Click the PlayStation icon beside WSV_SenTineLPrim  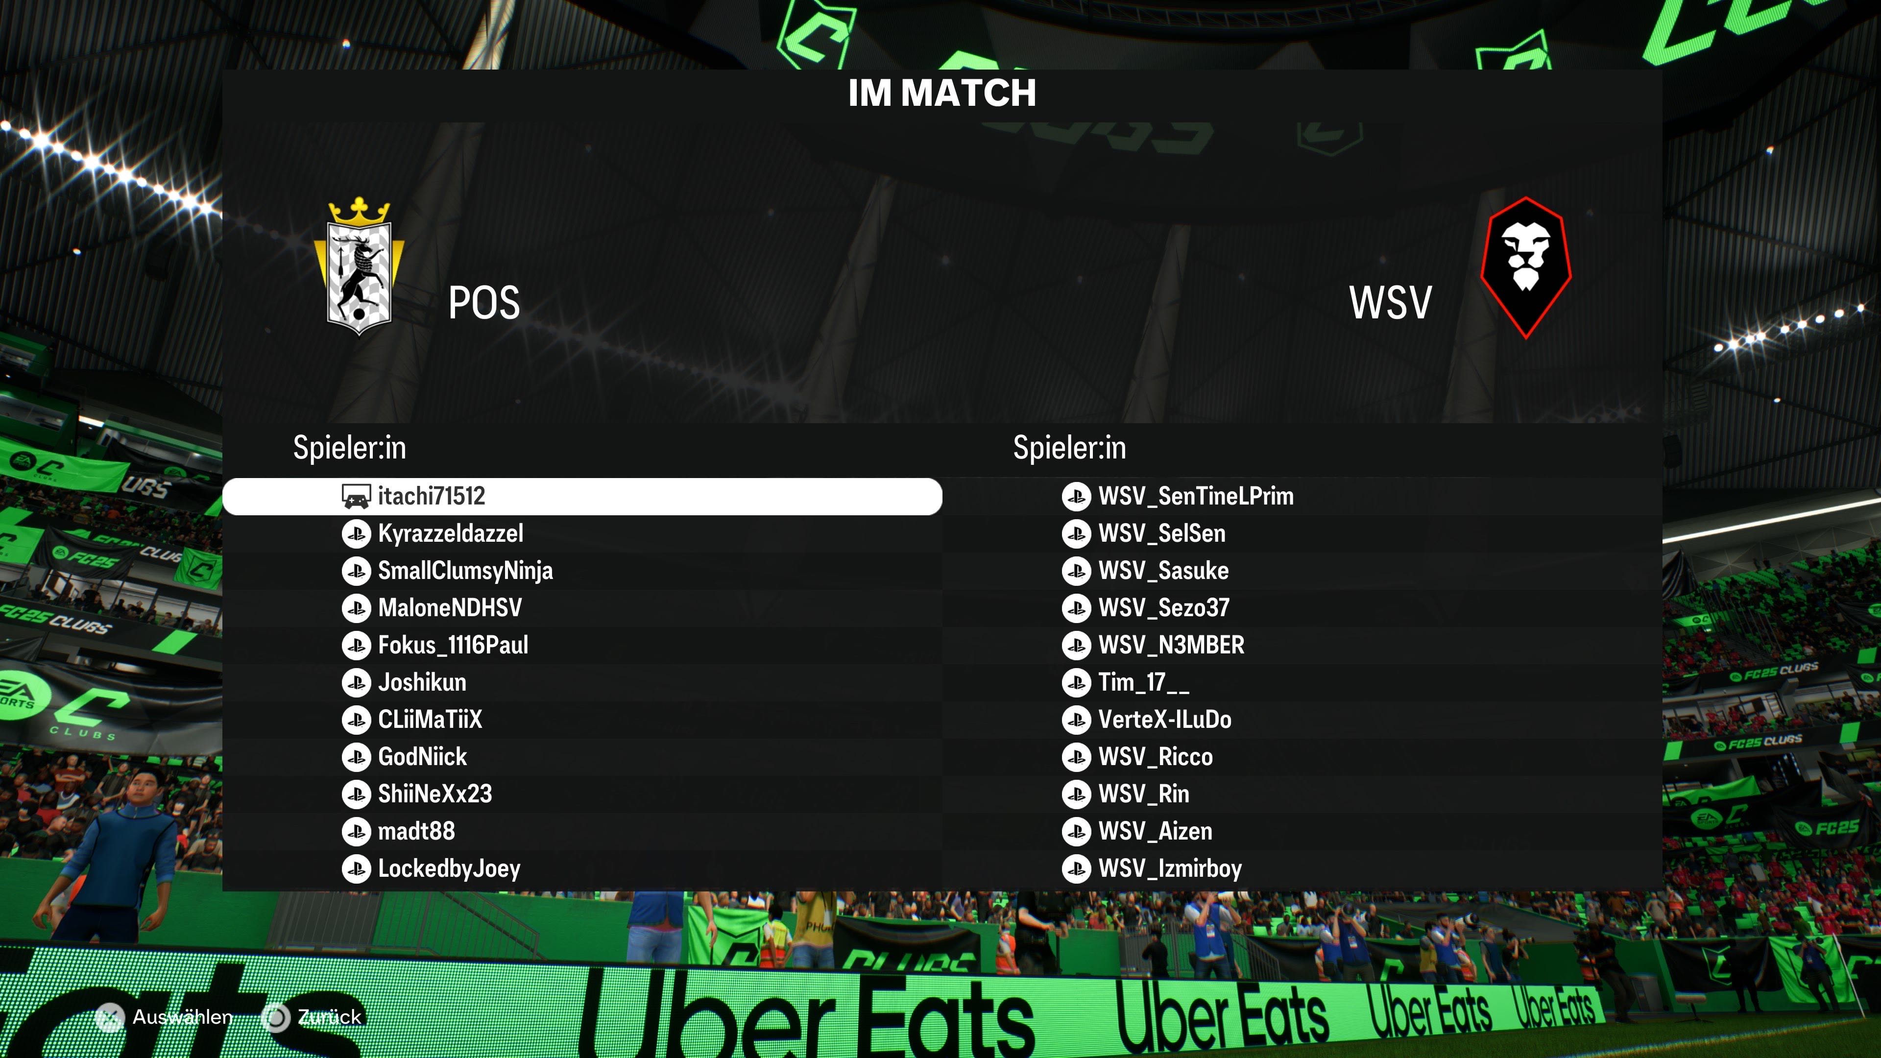click(1076, 497)
